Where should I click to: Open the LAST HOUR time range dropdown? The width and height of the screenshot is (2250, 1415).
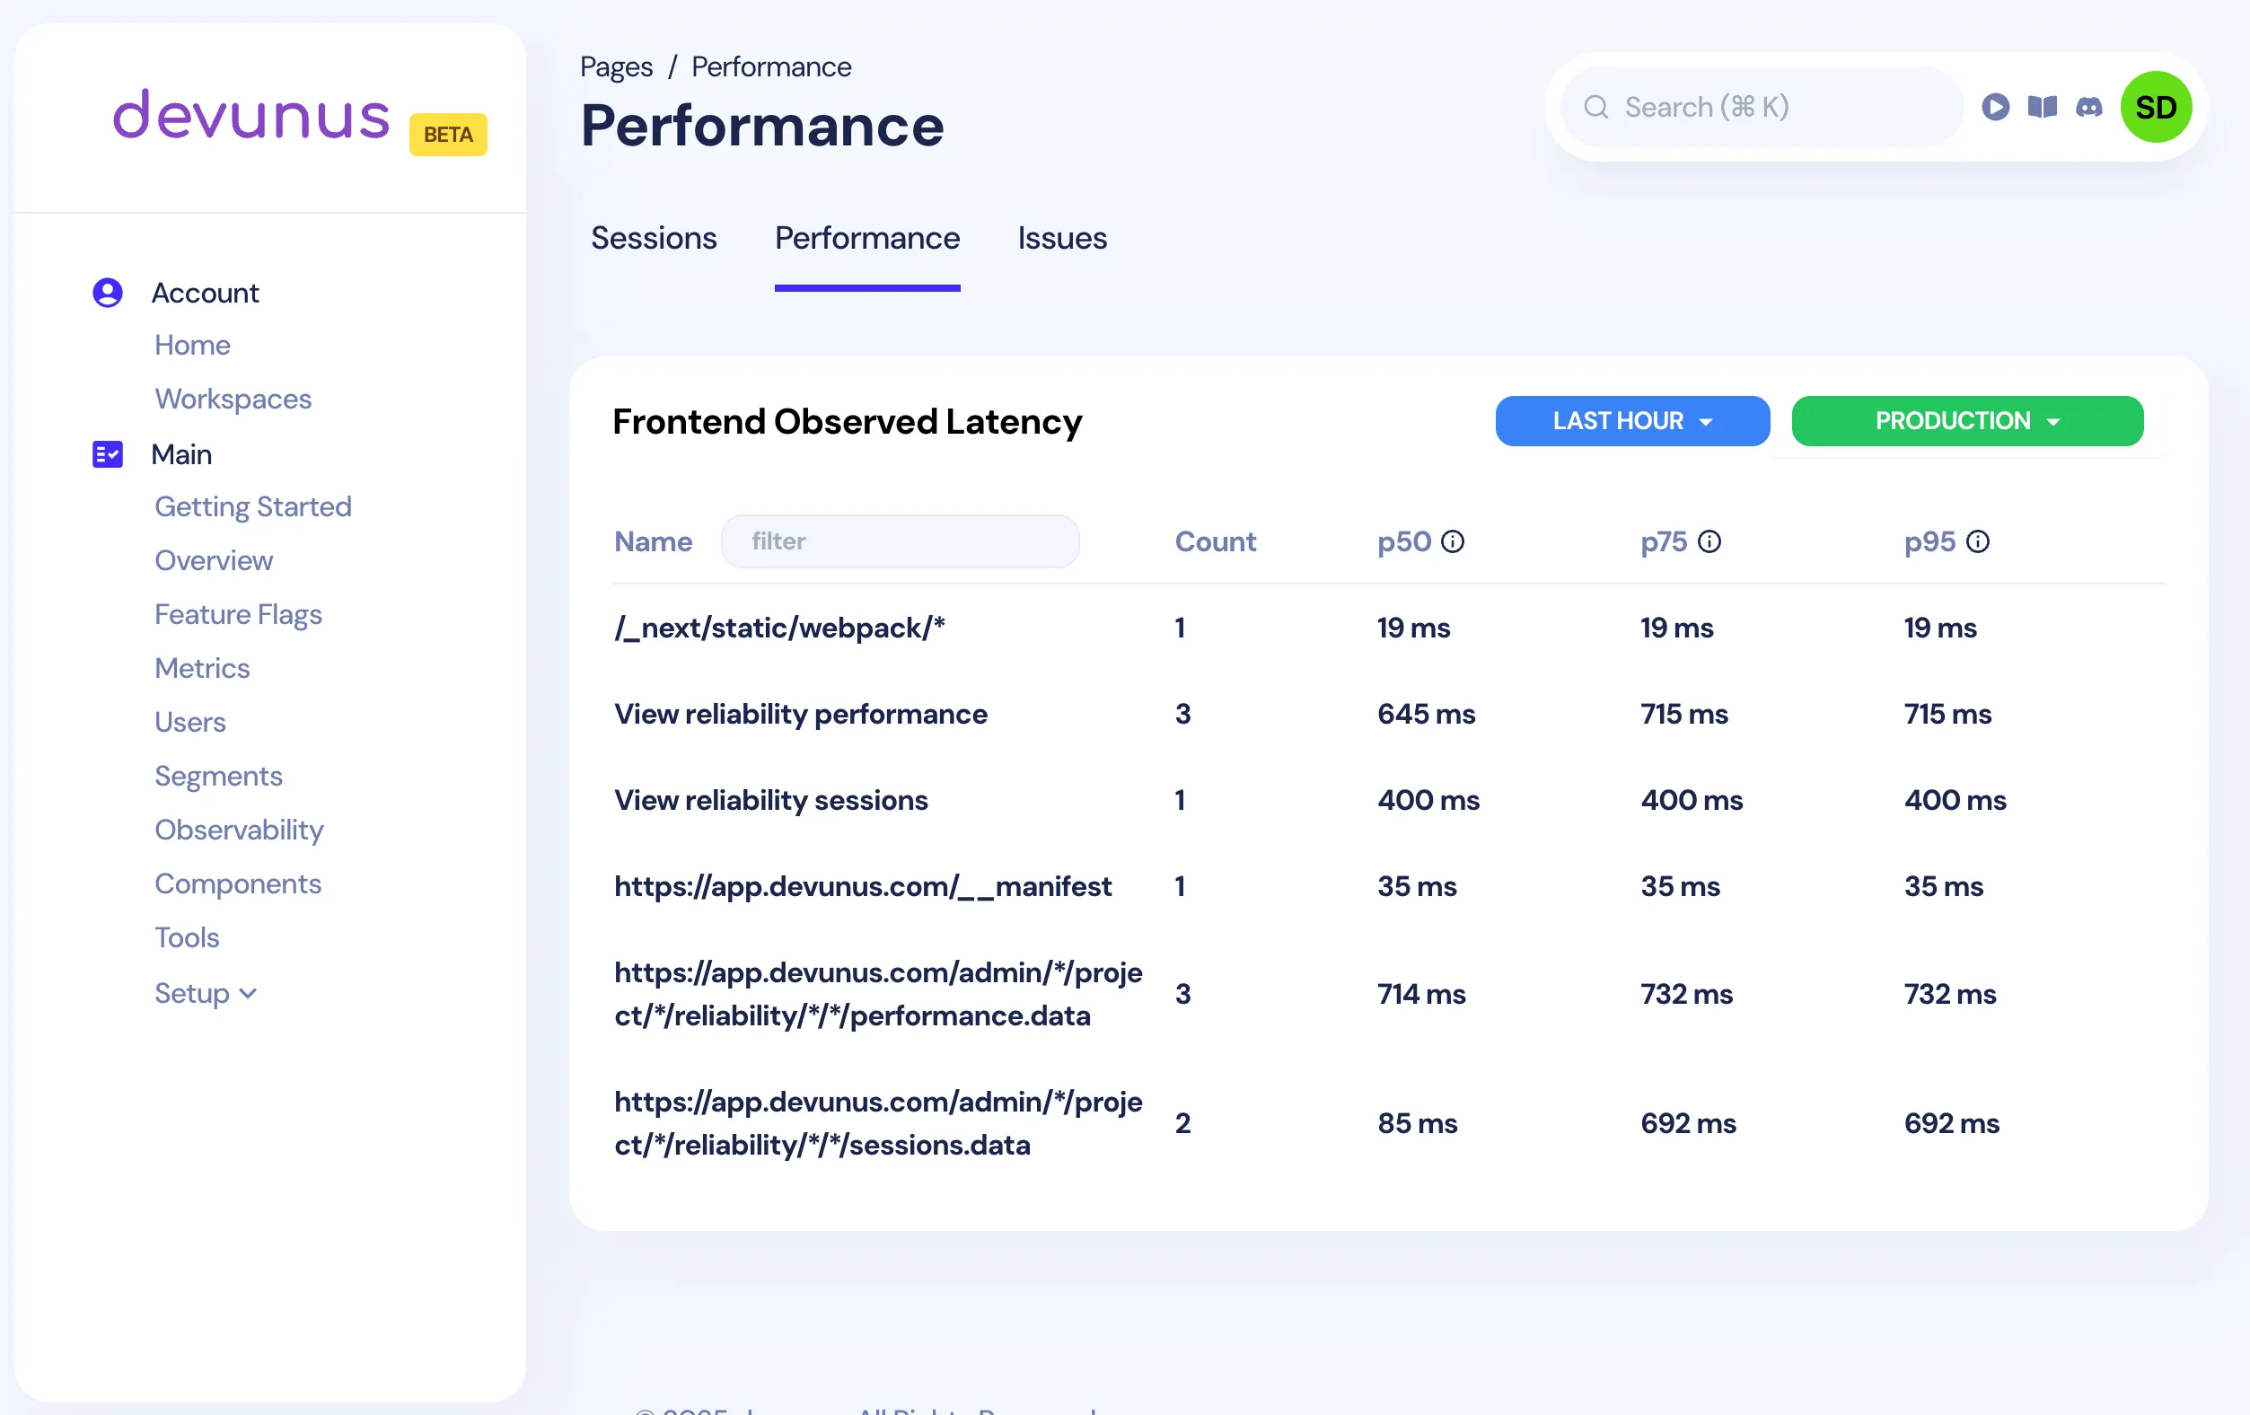point(1631,420)
